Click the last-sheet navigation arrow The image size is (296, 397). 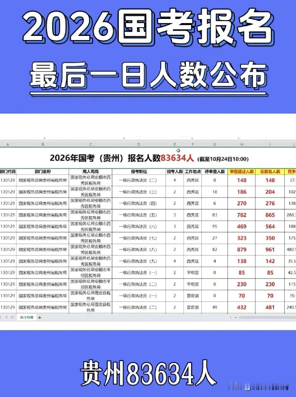(x=12, y=317)
